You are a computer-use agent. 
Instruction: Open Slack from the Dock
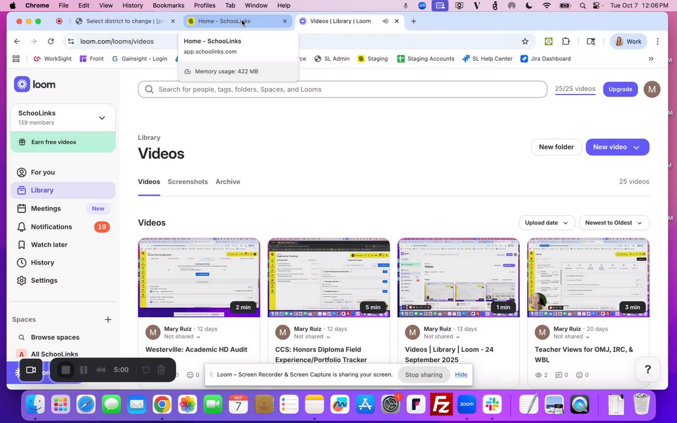click(x=493, y=405)
